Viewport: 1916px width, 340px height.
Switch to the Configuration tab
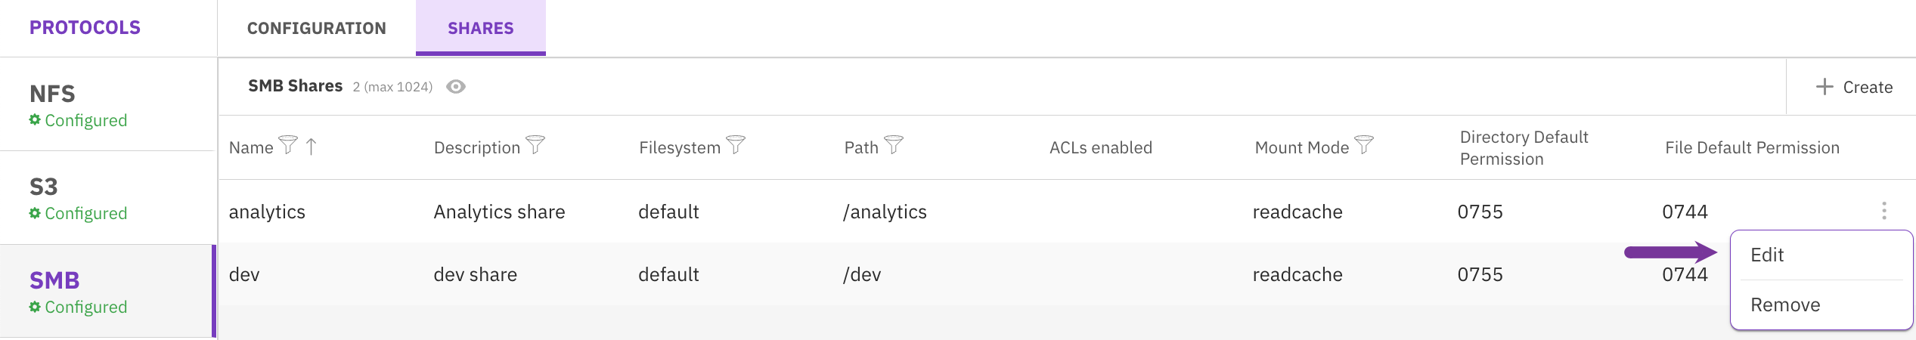coord(316,29)
